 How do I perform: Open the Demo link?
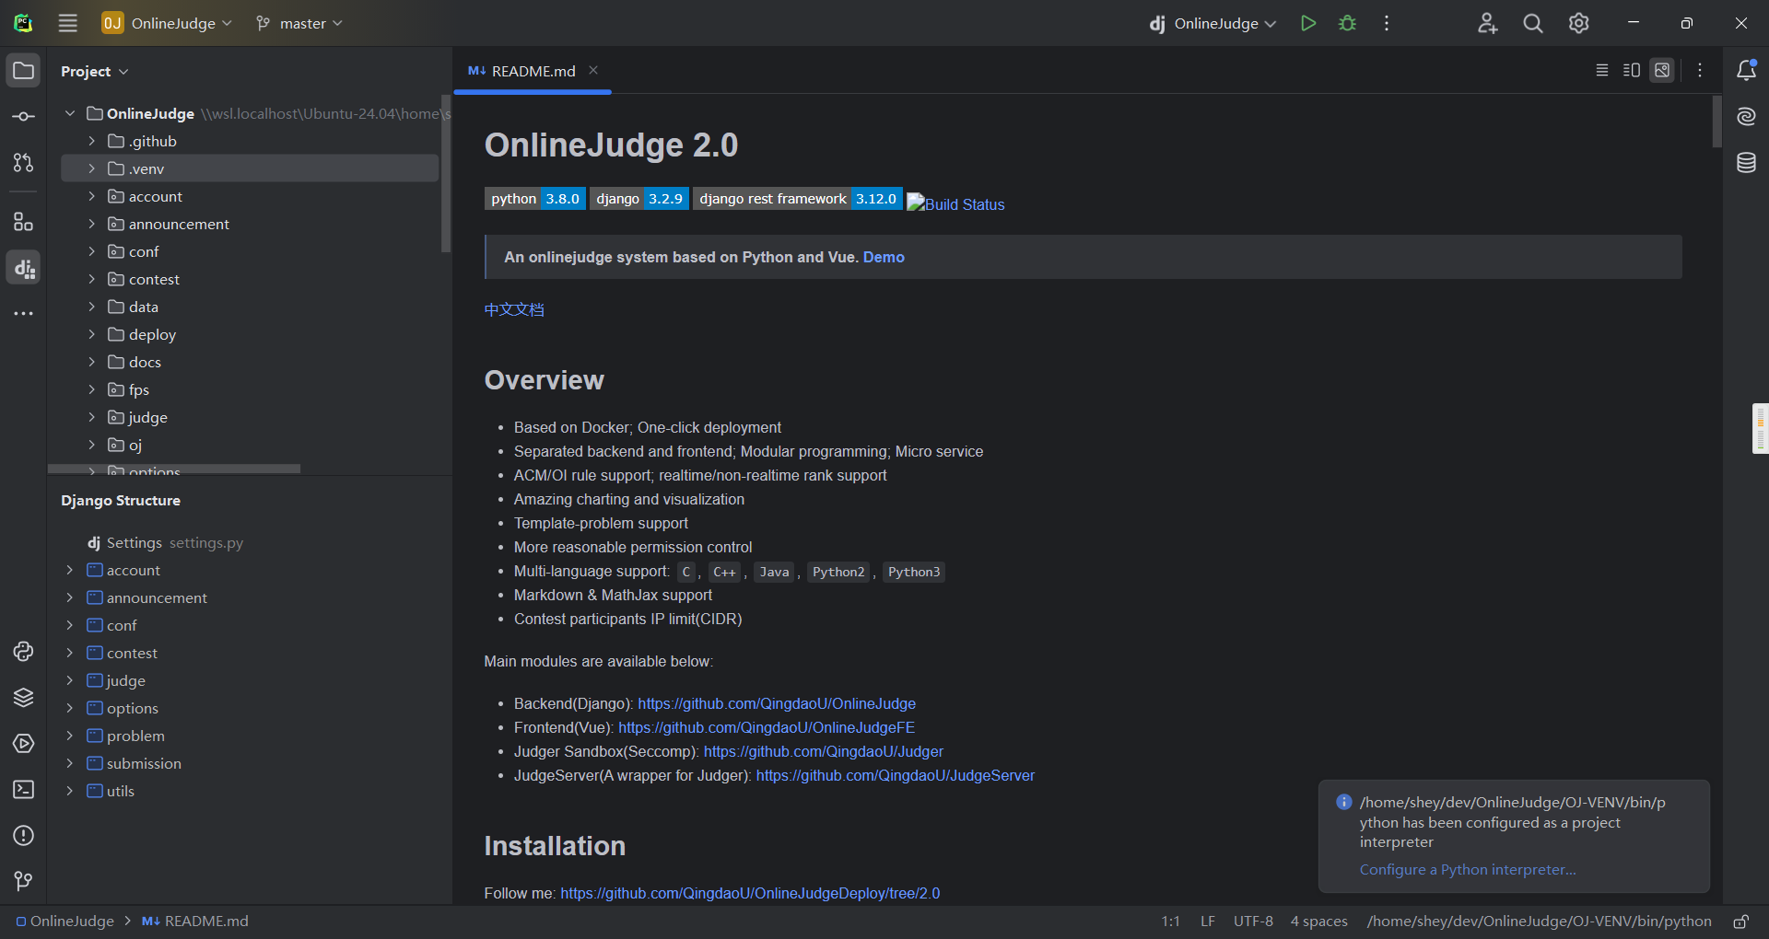click(884, 257)
